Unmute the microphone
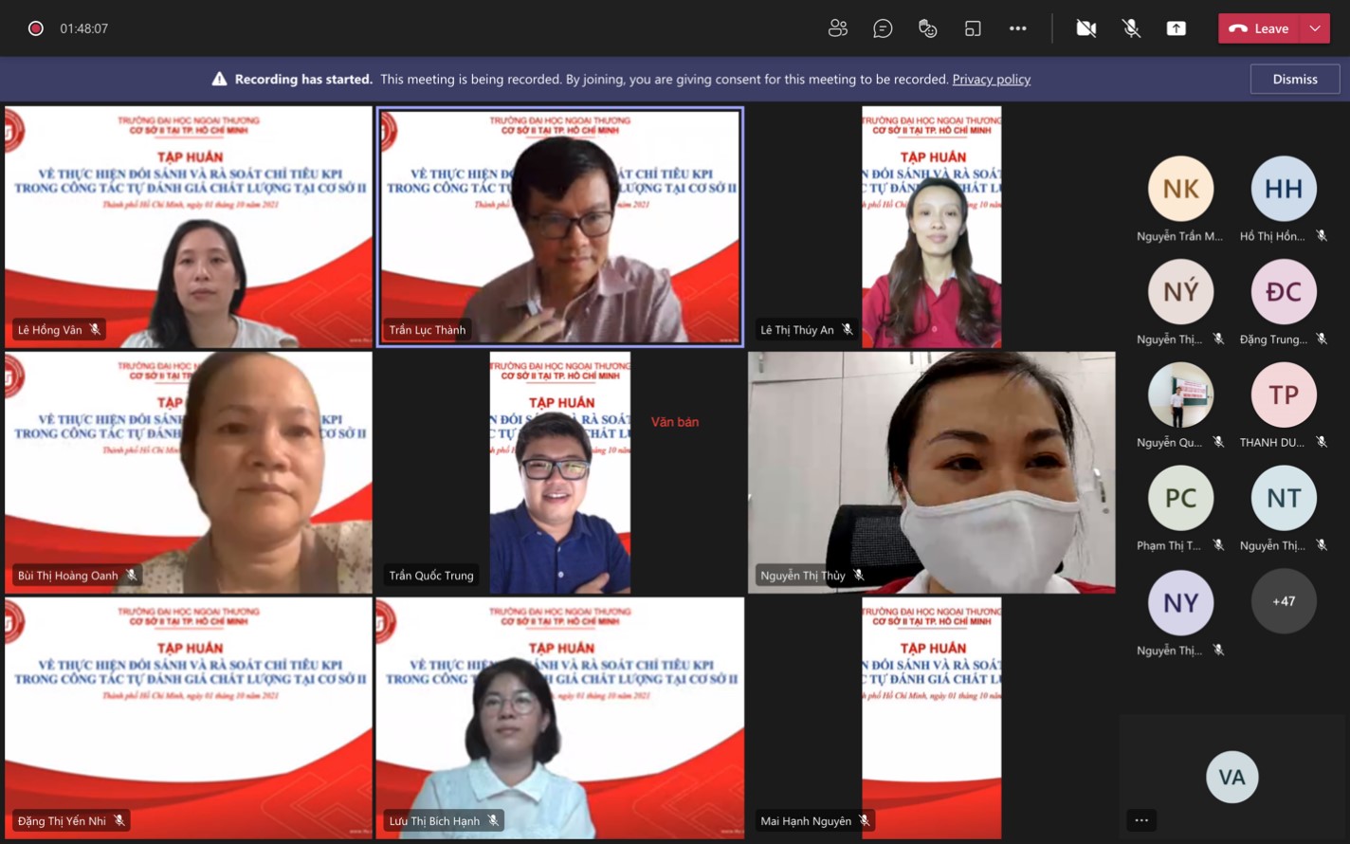This screenshot has width=1350, height=844. (x=1131, y=28)
